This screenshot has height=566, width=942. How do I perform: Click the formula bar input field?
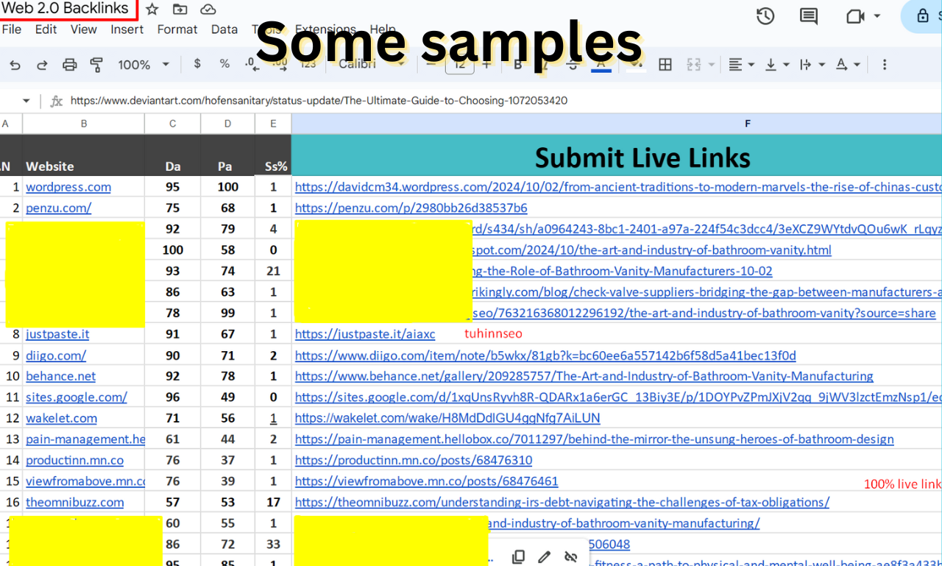(x=316, y=100)
